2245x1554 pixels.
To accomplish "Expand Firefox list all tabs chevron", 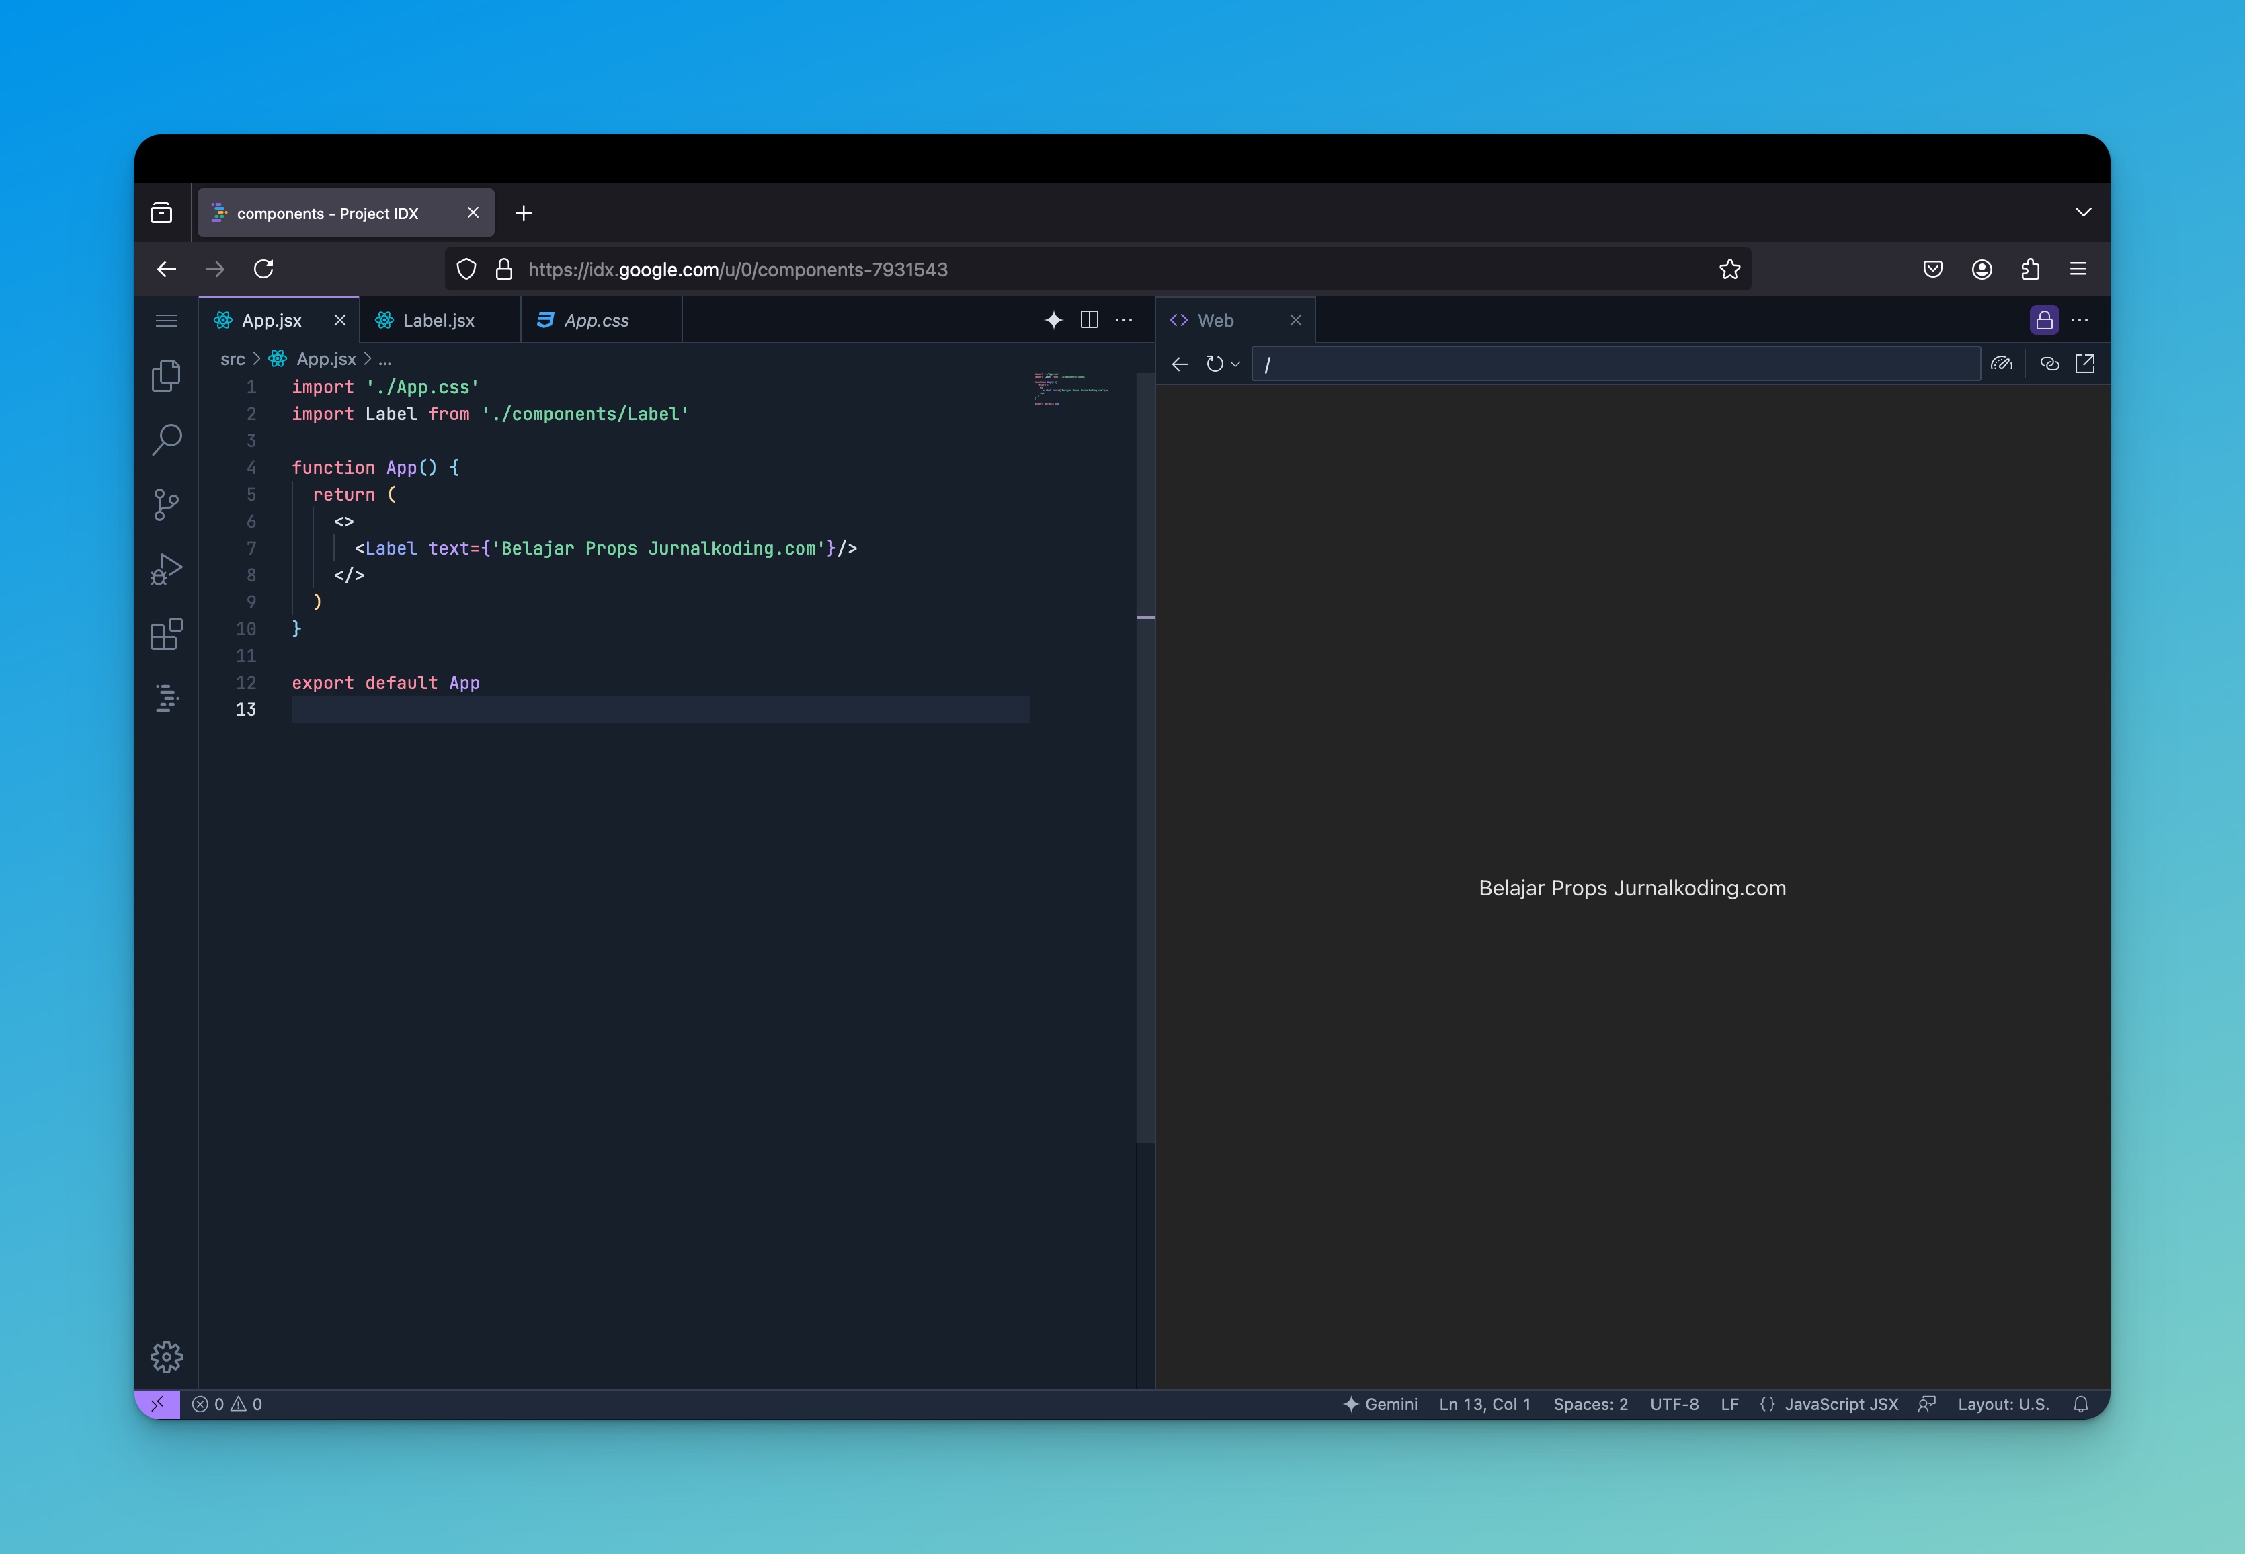I will click(x=2082, y=212).
